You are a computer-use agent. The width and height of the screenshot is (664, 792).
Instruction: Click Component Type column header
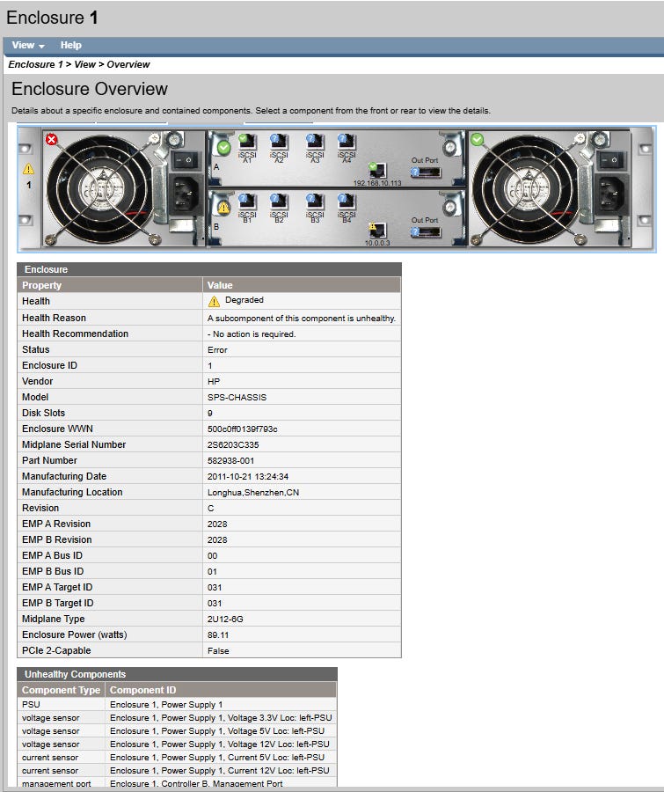(x=61, y=690)
